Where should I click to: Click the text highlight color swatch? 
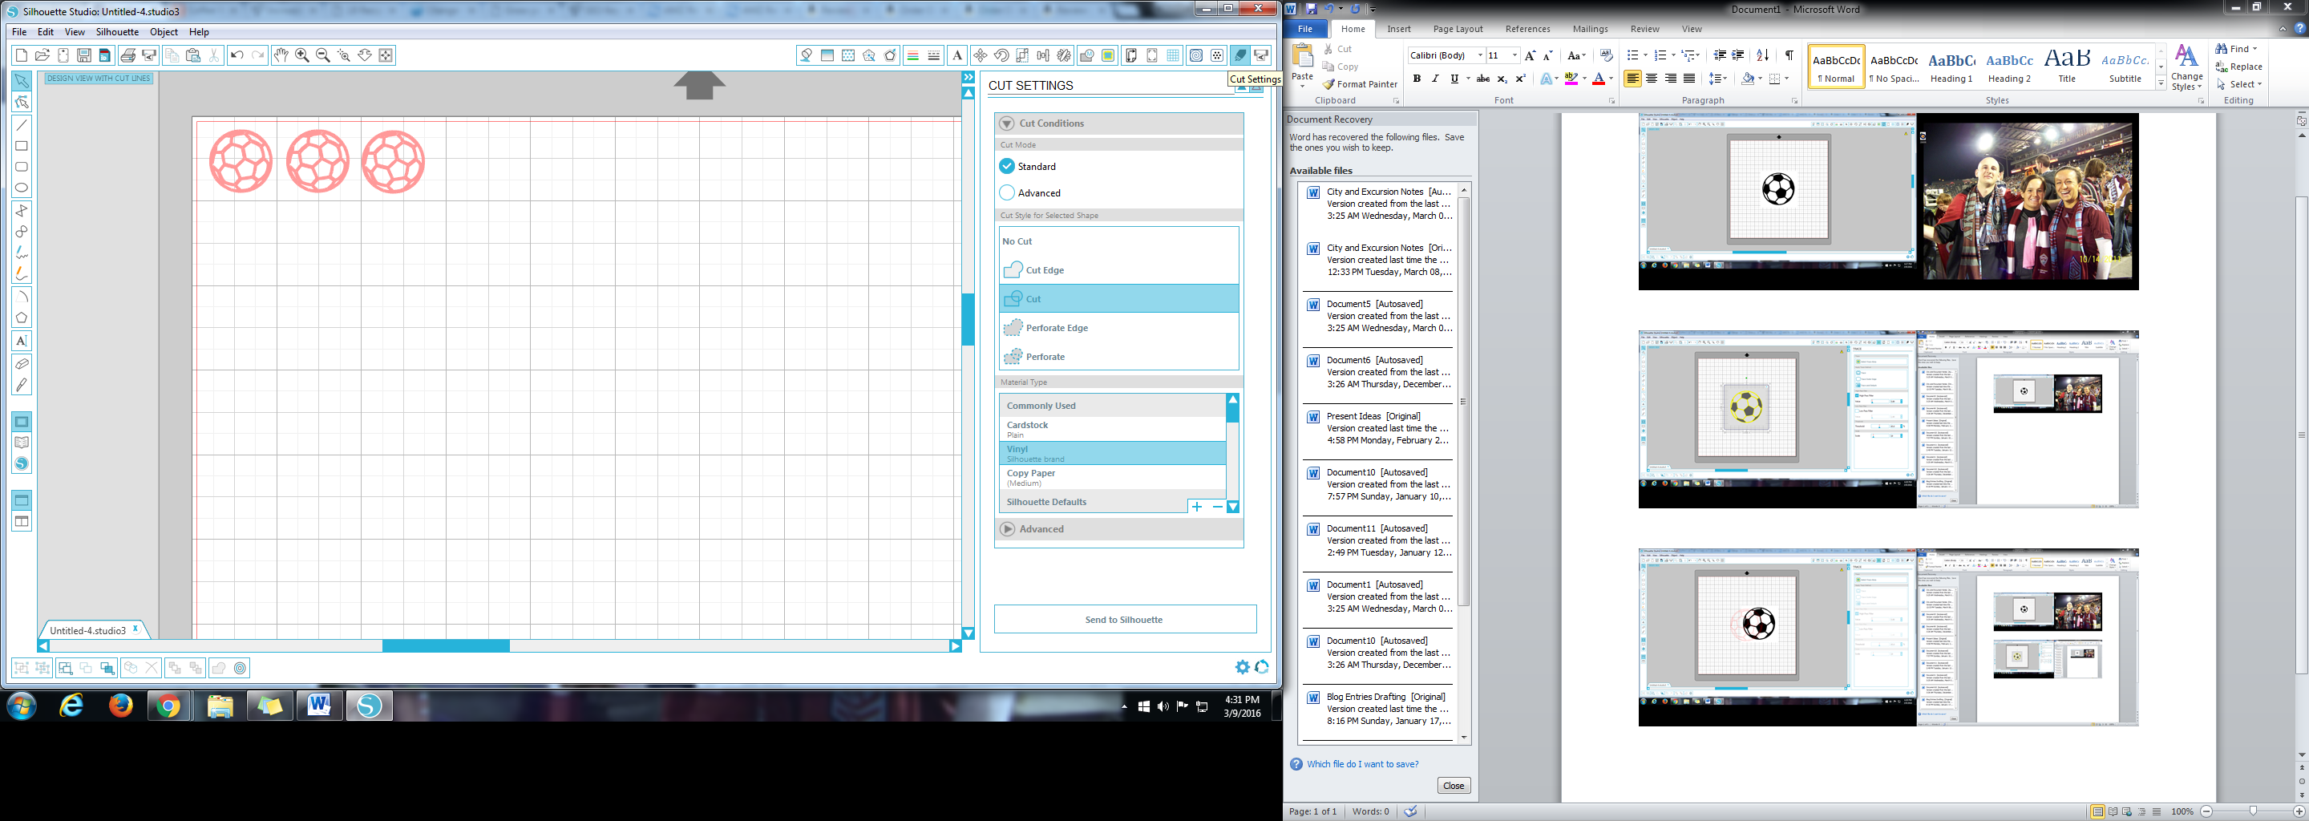click(x=1571, y=79)
